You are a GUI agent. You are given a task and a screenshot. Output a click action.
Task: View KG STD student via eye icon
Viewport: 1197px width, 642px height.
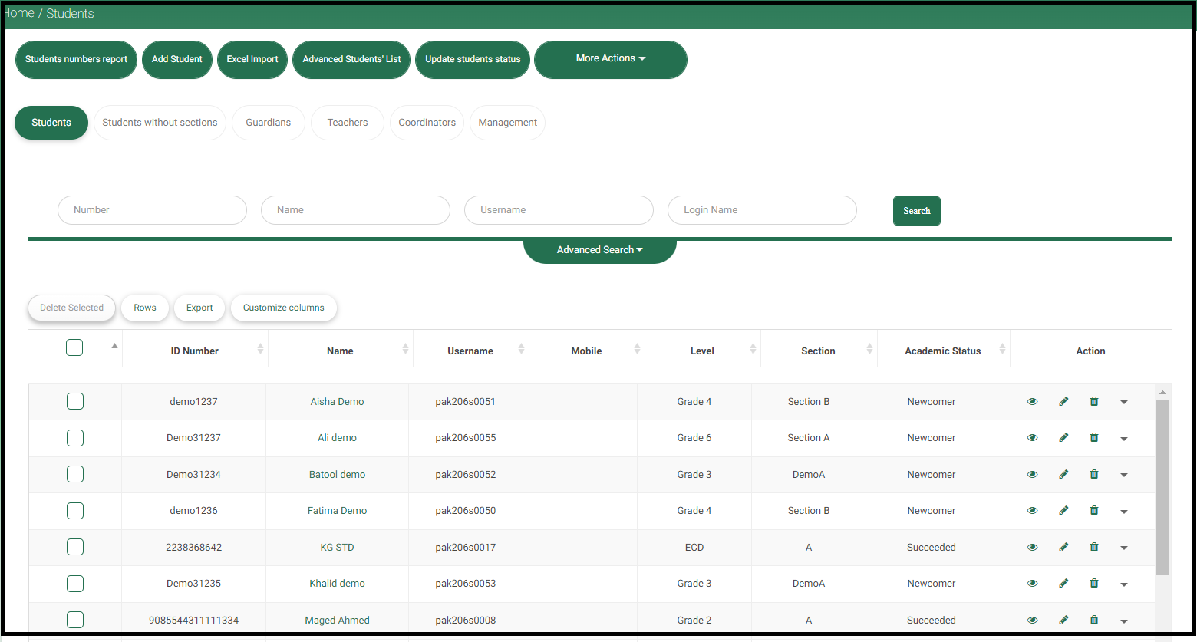(x=1032, y=547)
